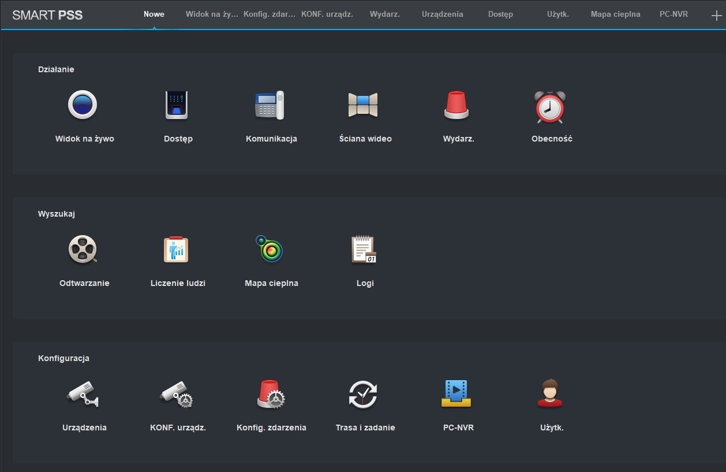Screen dimensions: 726x472
Task: Open the Ściana wideo video wall icon
Action: [363, 105]
